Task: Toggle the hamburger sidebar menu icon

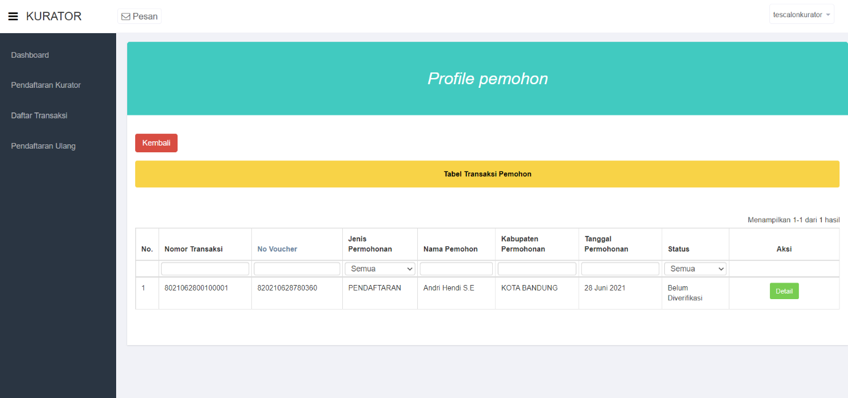Action: point(13,17)
